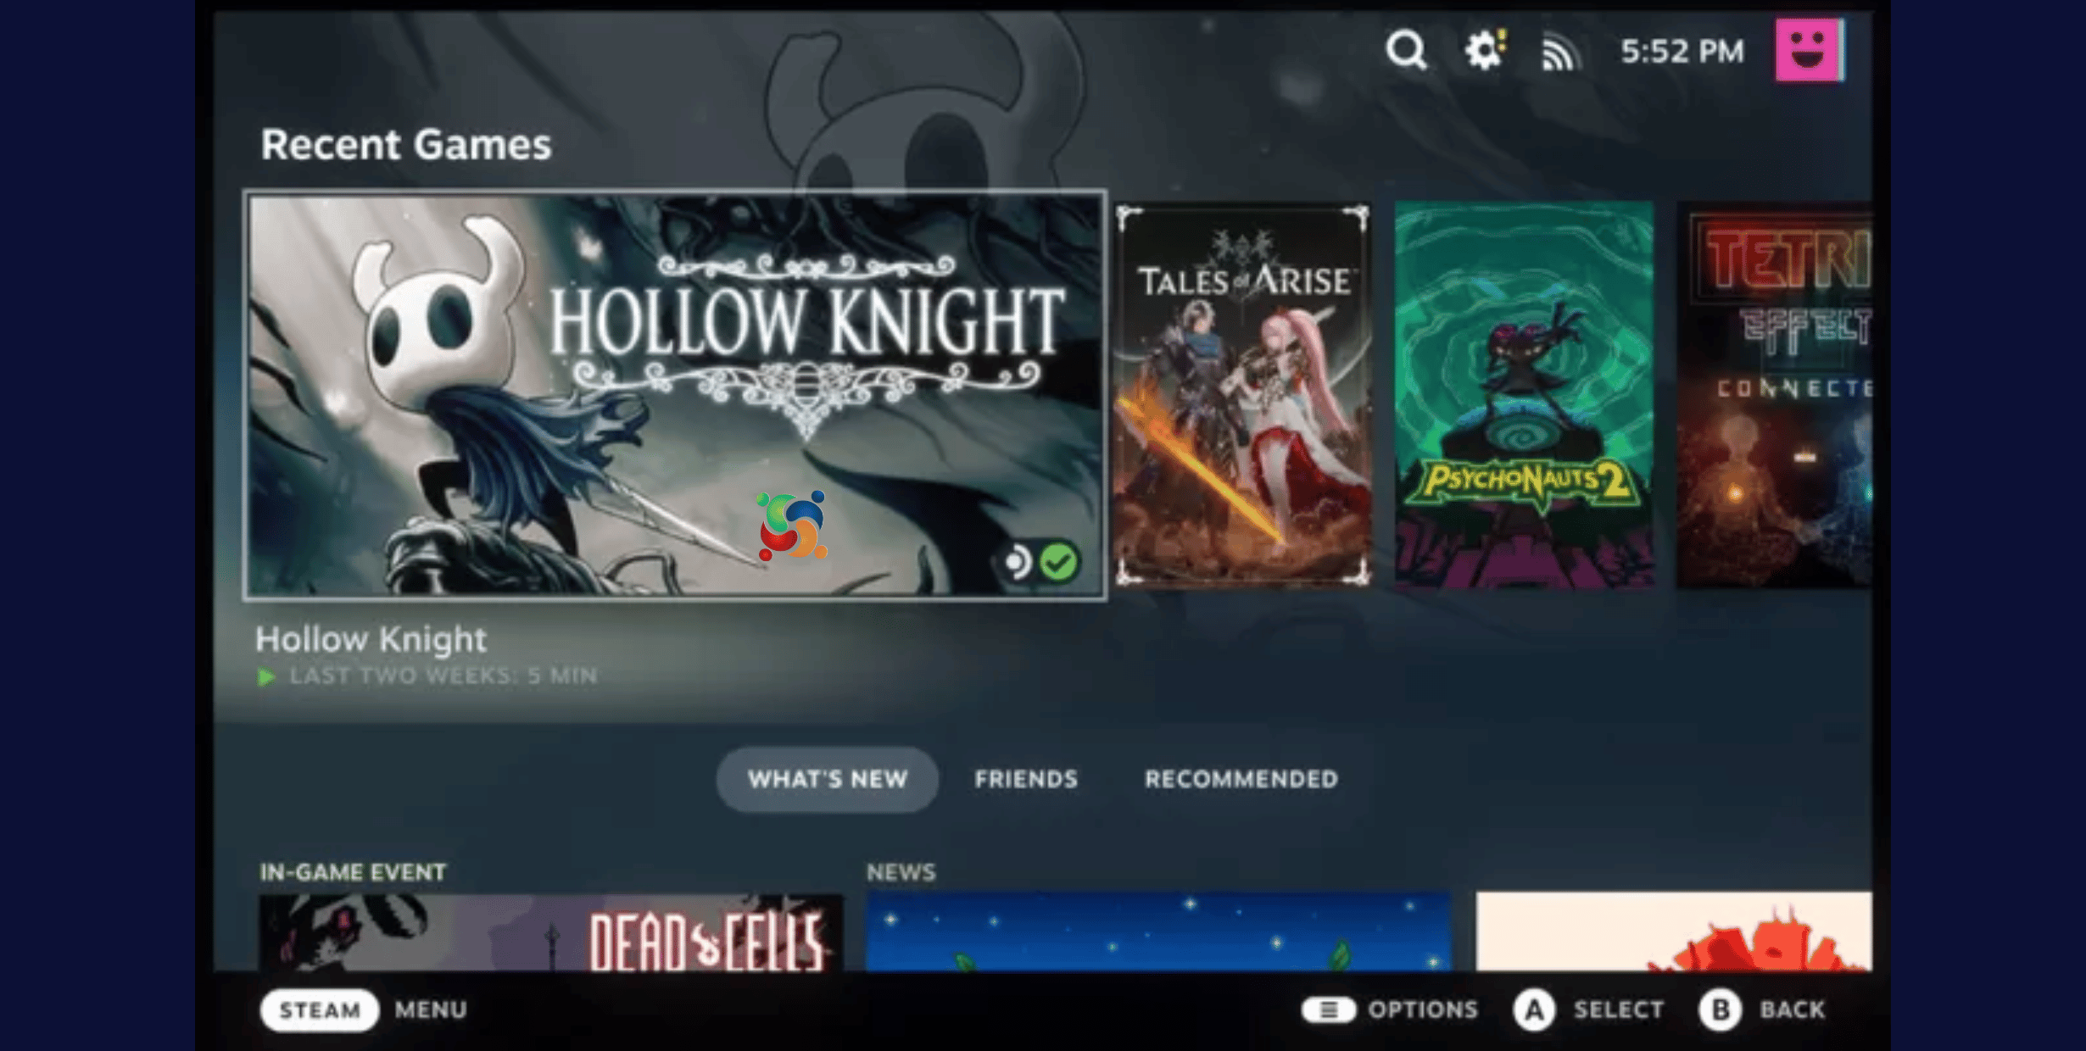Open the Hollow Knight game banner

(x=675, y=395)
